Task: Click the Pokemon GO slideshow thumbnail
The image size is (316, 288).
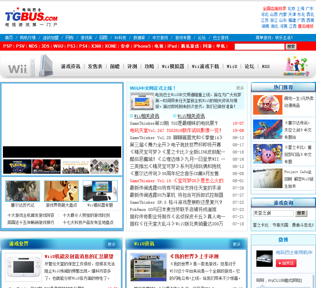Action: [17, 167]
